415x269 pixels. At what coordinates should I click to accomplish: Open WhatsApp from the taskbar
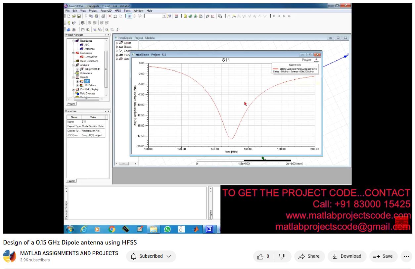167,229
